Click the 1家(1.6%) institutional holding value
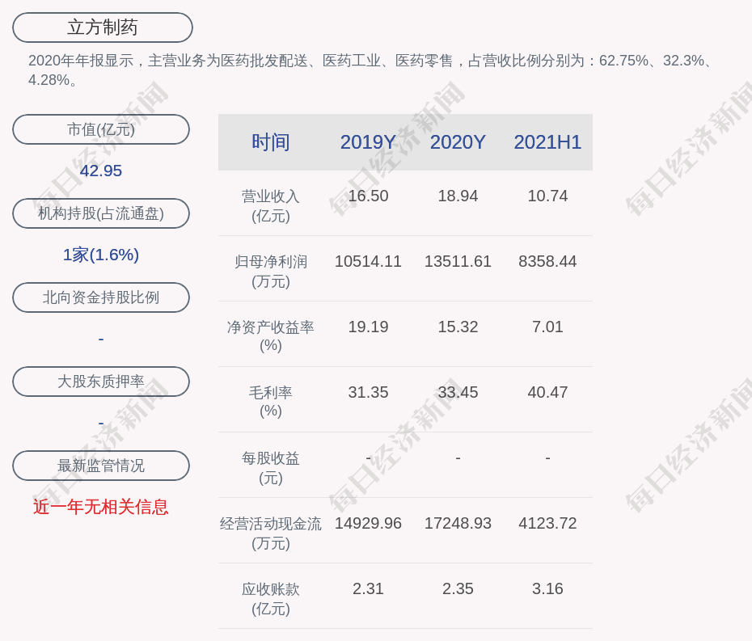This screenshot has width=752, height=641. (x=101, y=255)
